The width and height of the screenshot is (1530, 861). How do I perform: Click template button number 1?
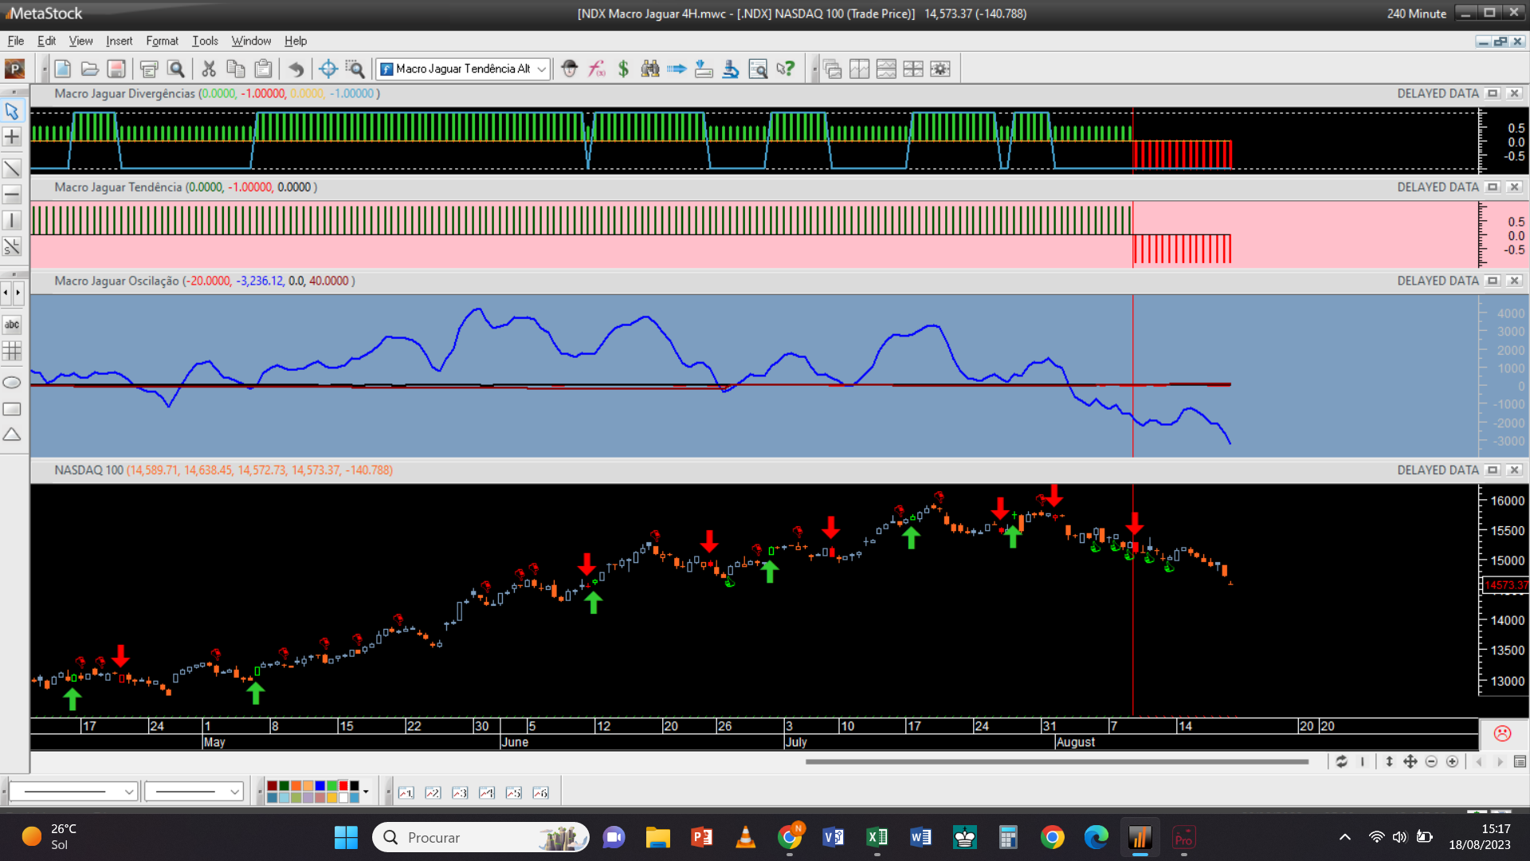406,792
